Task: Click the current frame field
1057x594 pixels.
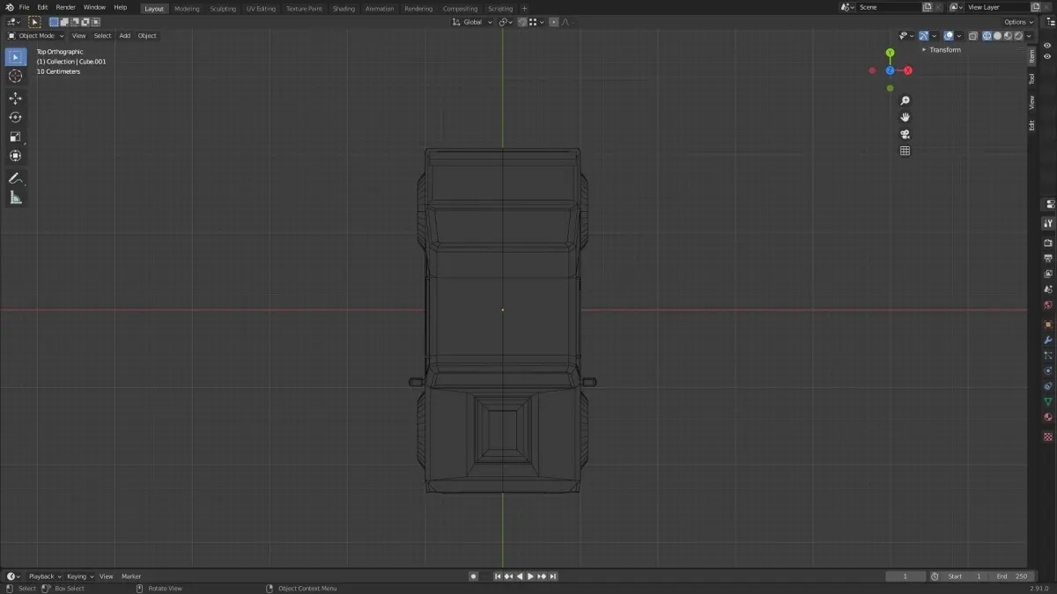Action: click(x=905, y=576)
